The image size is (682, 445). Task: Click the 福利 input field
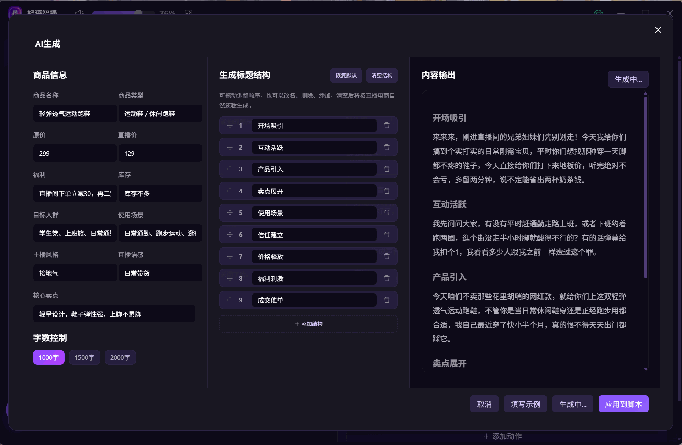click(x=75, y=193)
